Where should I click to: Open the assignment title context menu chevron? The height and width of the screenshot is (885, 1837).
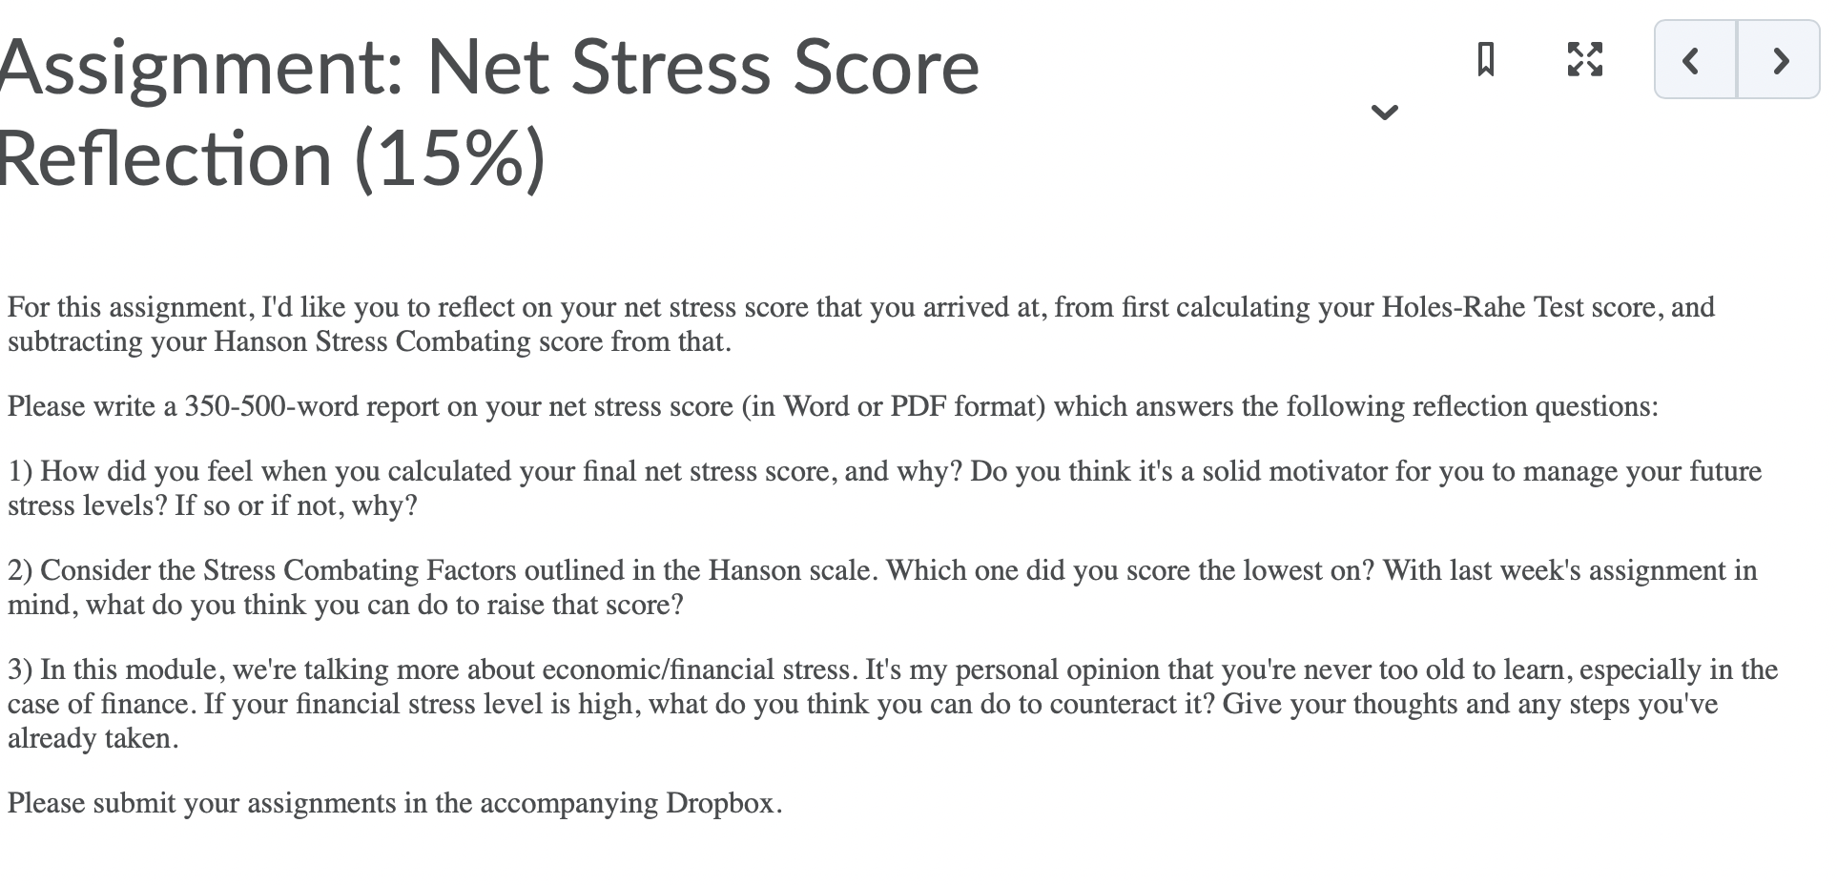1385,113
